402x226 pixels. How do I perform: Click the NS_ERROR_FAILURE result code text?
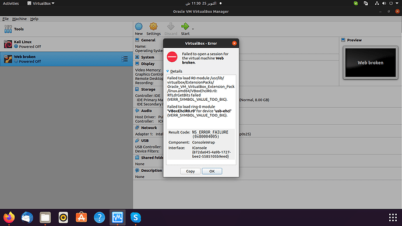(x=210, y=135)
